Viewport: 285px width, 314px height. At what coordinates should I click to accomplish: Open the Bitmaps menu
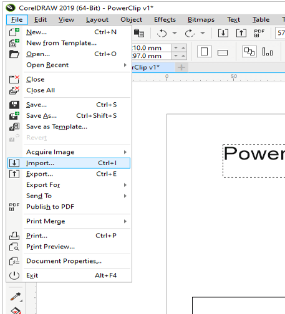click(x=201, y=20)
